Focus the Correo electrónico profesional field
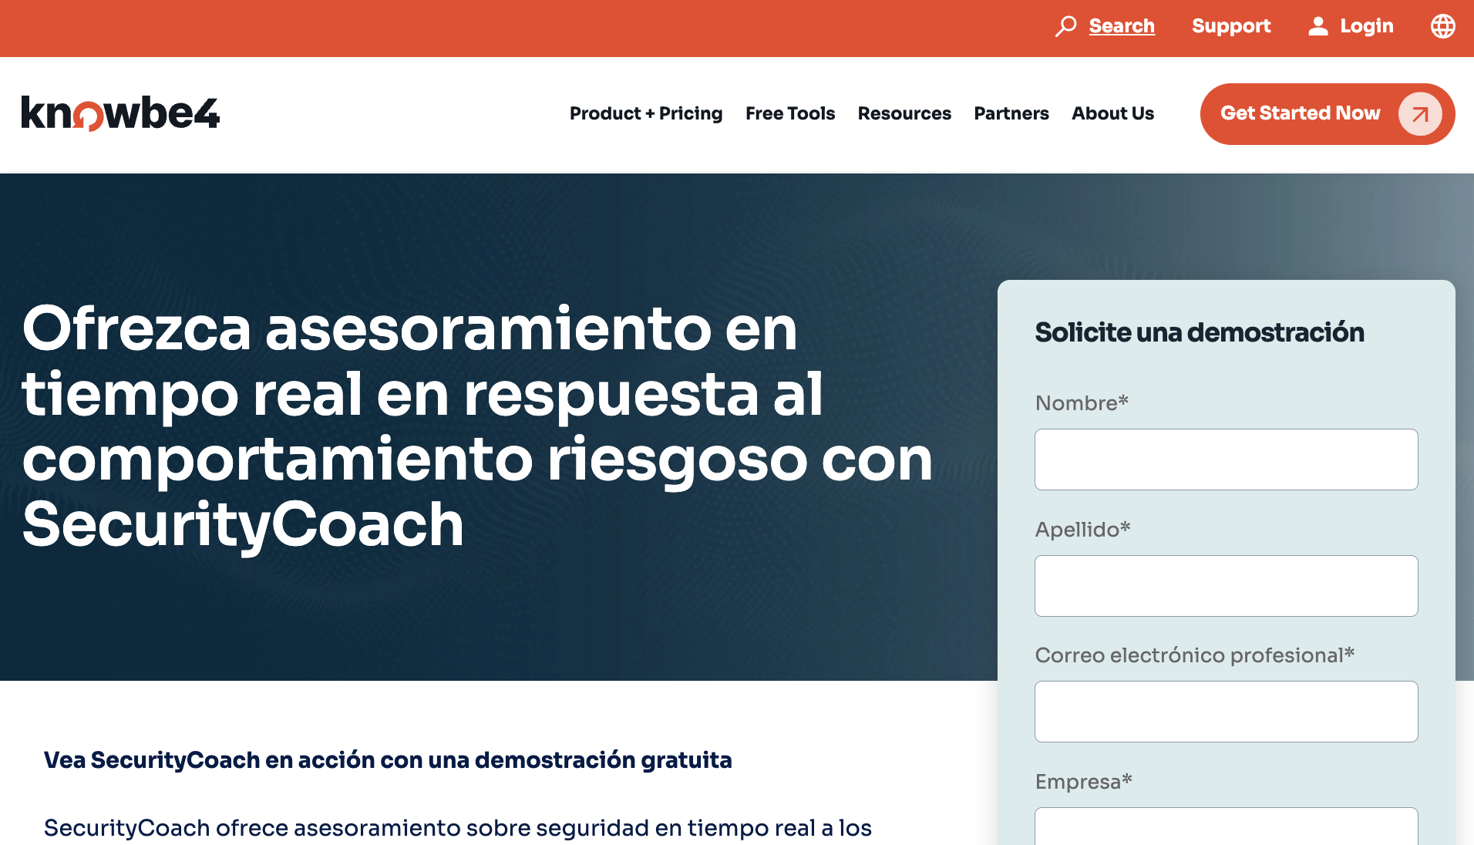 click(x=1226, y=712)
